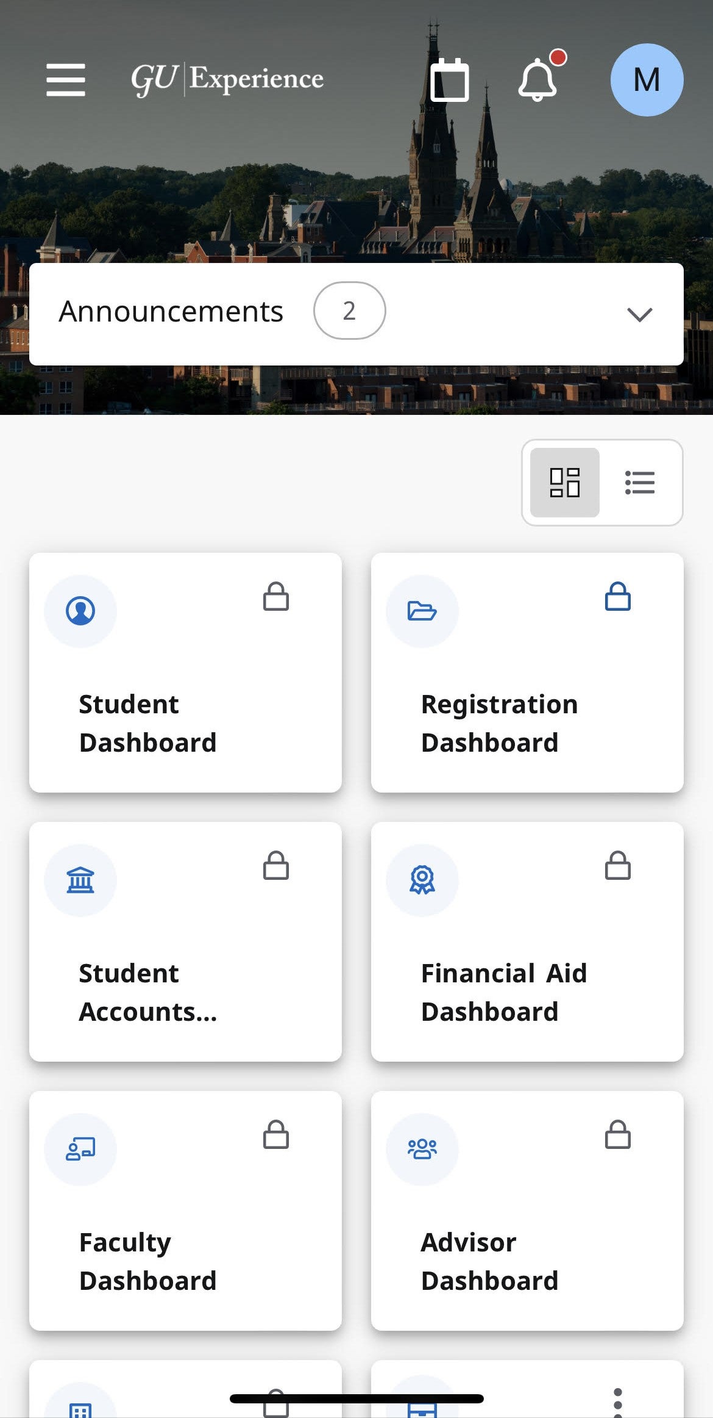Open the calendar icon in header
The height and width of the screenshot is (1418, 713).
click(450, 80)
